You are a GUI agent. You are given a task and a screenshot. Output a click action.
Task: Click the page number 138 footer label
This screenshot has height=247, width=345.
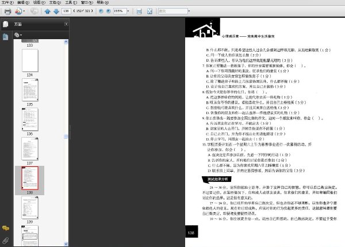point(191,233)
